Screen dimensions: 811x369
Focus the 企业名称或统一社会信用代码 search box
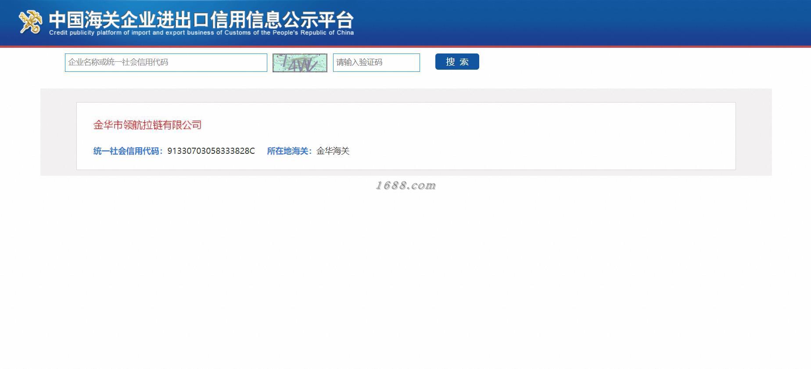(166, 63)
